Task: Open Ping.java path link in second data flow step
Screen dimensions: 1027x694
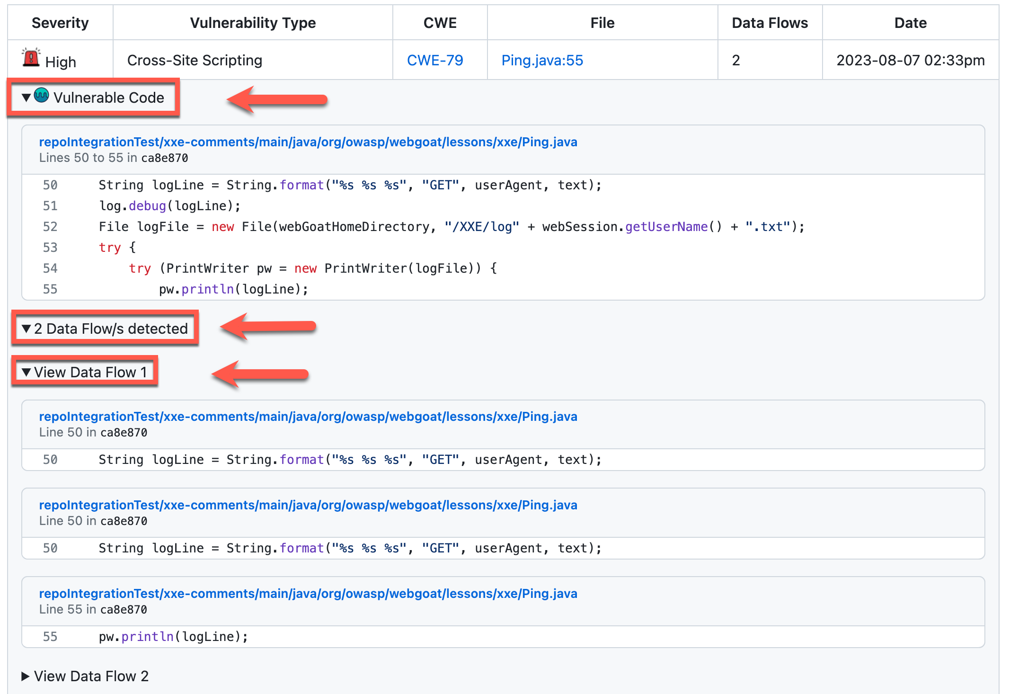Action: [308, 505]
